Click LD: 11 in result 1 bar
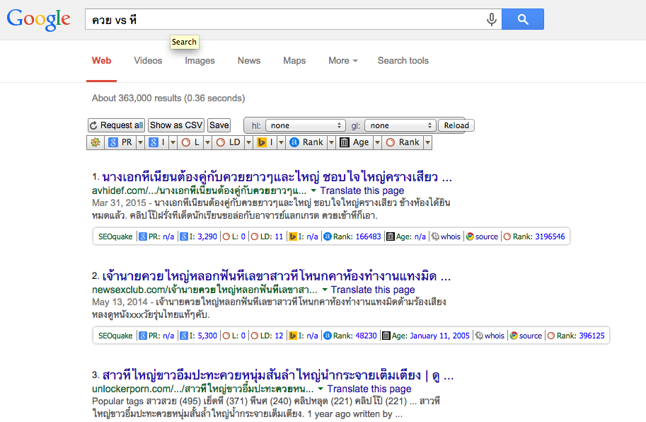Viewport: 646px width, 422px height. (x=267, y=236)
